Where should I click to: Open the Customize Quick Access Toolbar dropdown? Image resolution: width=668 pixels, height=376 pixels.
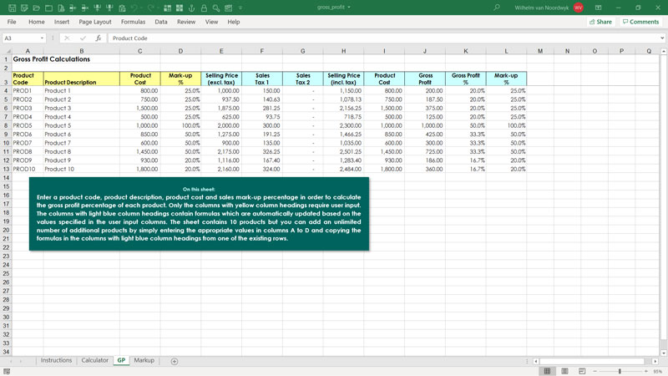click(x=240, y=8)
